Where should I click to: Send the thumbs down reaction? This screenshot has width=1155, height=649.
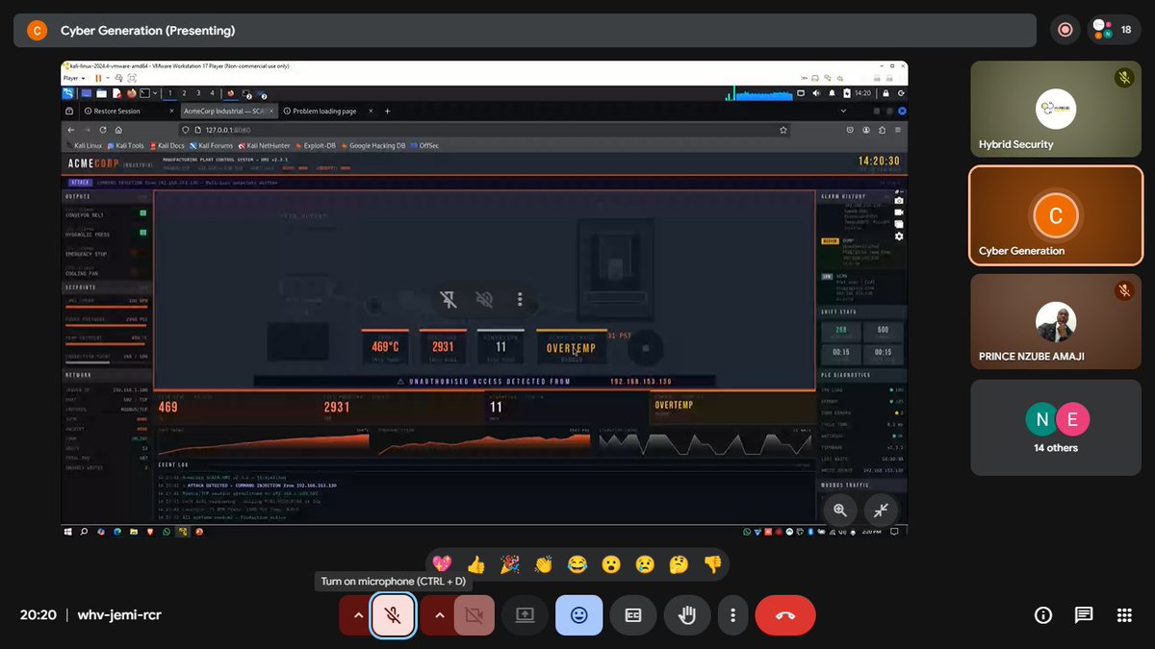(711, 564)
